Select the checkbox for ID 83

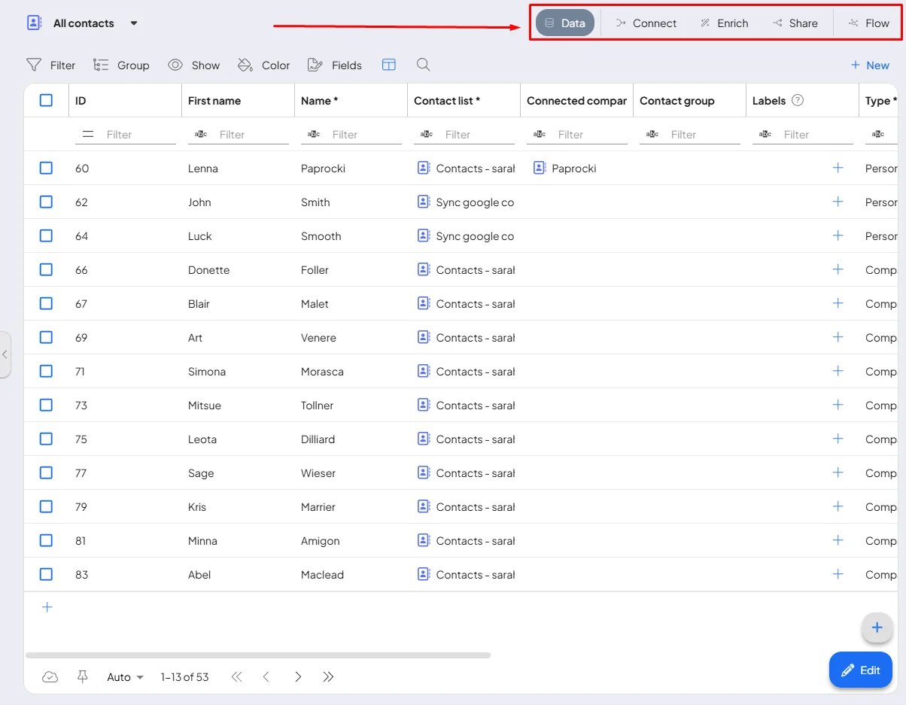pos(46,574)
